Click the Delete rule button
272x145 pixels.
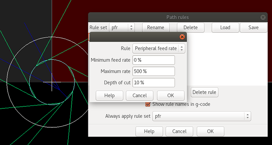[x=204, y=92]
